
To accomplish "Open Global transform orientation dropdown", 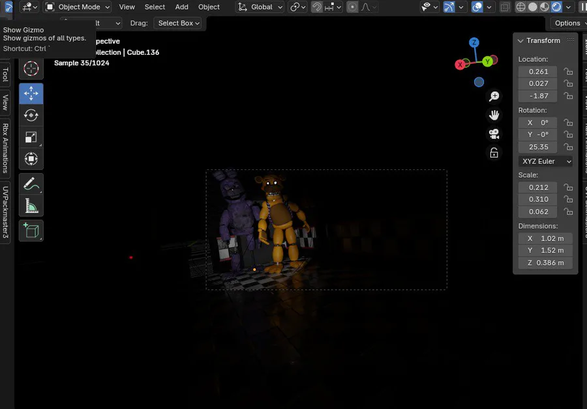I will (x=260, y=7).
